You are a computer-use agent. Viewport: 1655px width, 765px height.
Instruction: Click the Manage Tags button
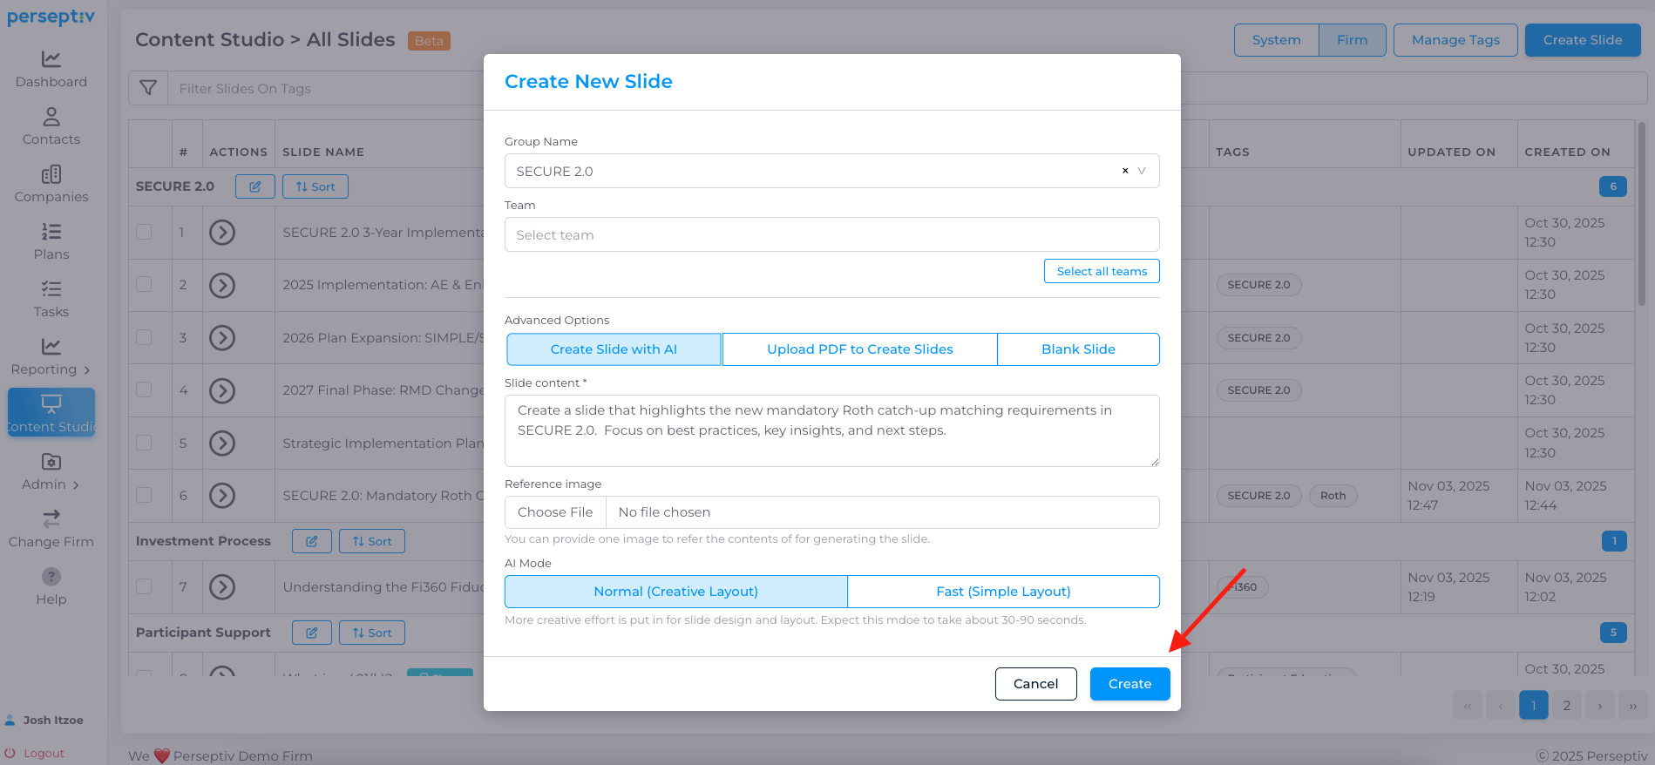[1455, 40]
